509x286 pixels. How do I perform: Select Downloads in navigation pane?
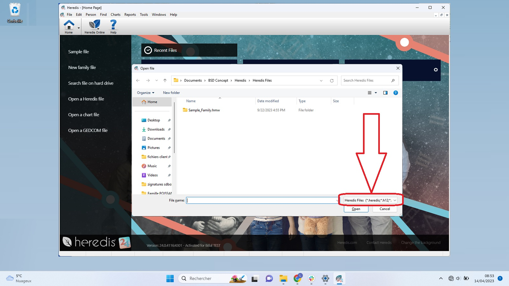156,129
